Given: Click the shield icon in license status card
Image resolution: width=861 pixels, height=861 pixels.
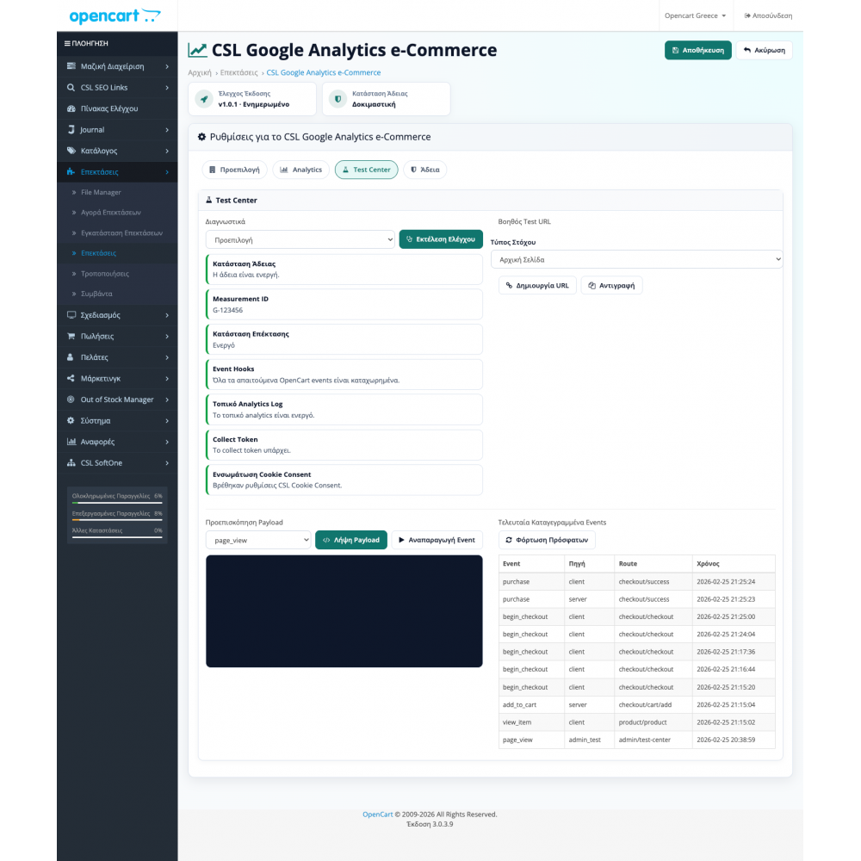Looking at the screenshot, I should (x=338, y=99).
